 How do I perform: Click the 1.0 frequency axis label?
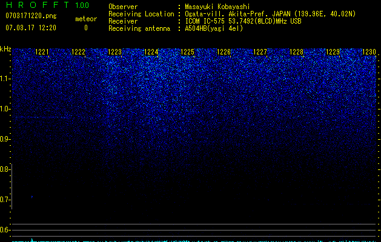click(x=5, y=109)
